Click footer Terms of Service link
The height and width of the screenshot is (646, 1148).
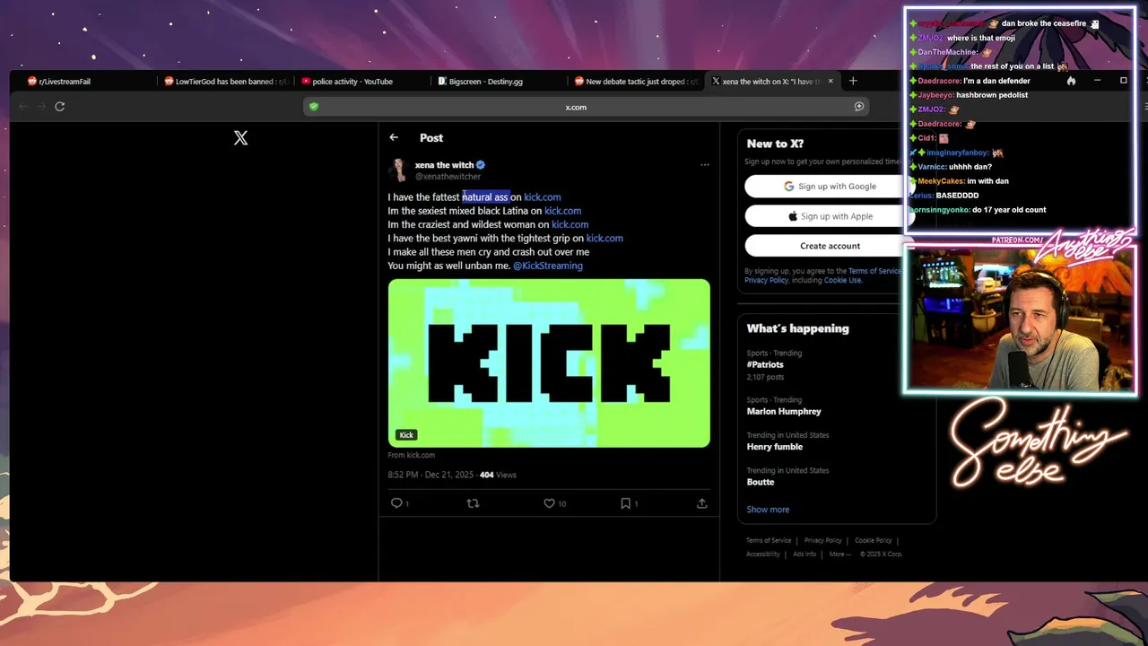(x=769, y=540)
